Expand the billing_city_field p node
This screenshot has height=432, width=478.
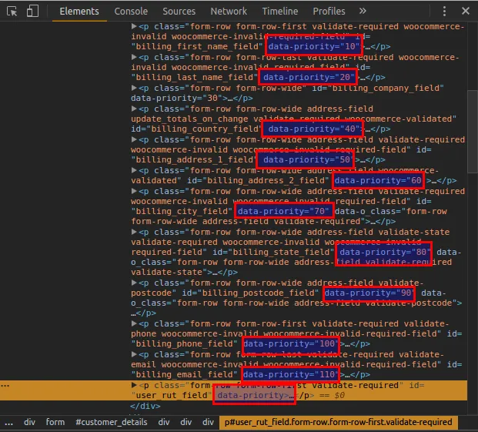(134, 191)
